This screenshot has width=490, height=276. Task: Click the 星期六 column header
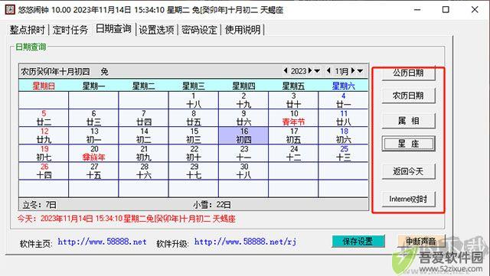(x=344, y=86)
